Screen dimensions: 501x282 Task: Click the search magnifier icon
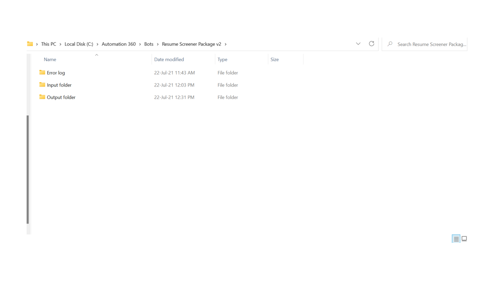pos(390,44)
